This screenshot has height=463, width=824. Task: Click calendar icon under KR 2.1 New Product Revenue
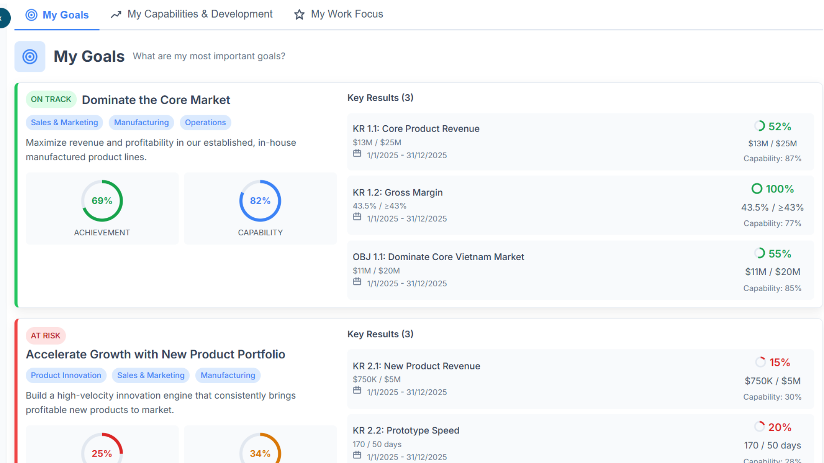[x=357, y=391]
